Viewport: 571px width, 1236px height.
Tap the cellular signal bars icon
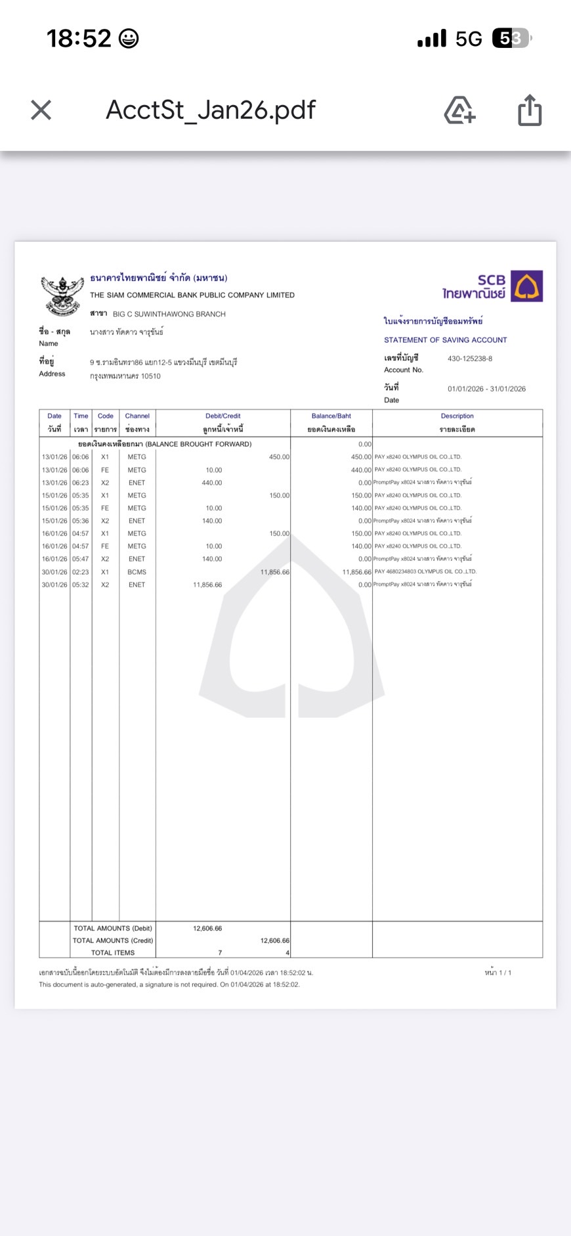tap(431, 39)
